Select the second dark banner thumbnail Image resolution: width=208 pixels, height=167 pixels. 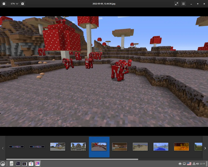coord(37,147)
